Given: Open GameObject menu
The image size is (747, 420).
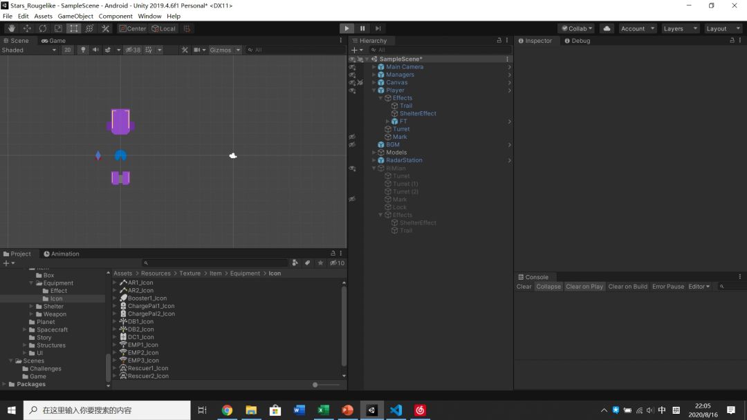Looking at the screenshot, I should coord(75,16).
